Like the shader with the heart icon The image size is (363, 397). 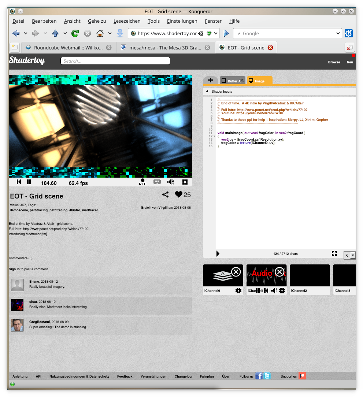point(178,195)
